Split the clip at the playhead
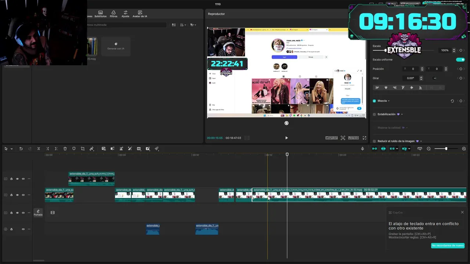This screenshot has height=264, width=470. [39, 148]
